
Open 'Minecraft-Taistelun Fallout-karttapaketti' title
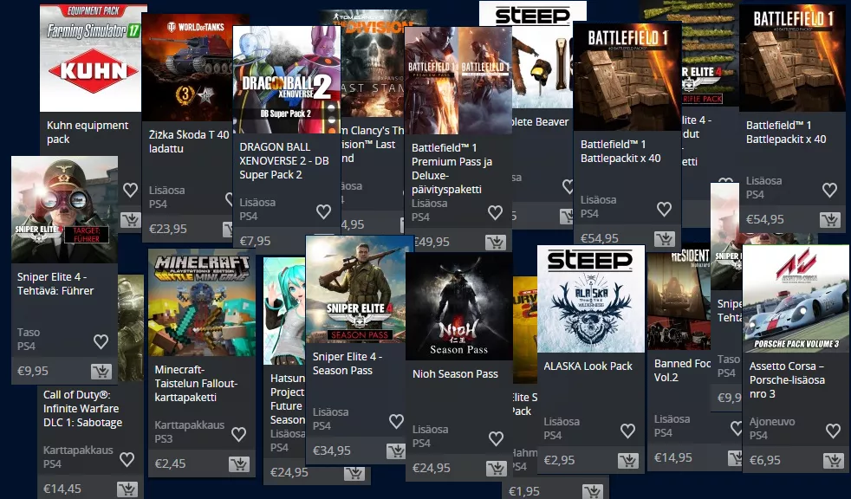pyautogui.click(x=196, y=384)
